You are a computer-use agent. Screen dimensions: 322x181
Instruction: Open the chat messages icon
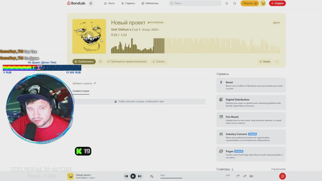235,3
